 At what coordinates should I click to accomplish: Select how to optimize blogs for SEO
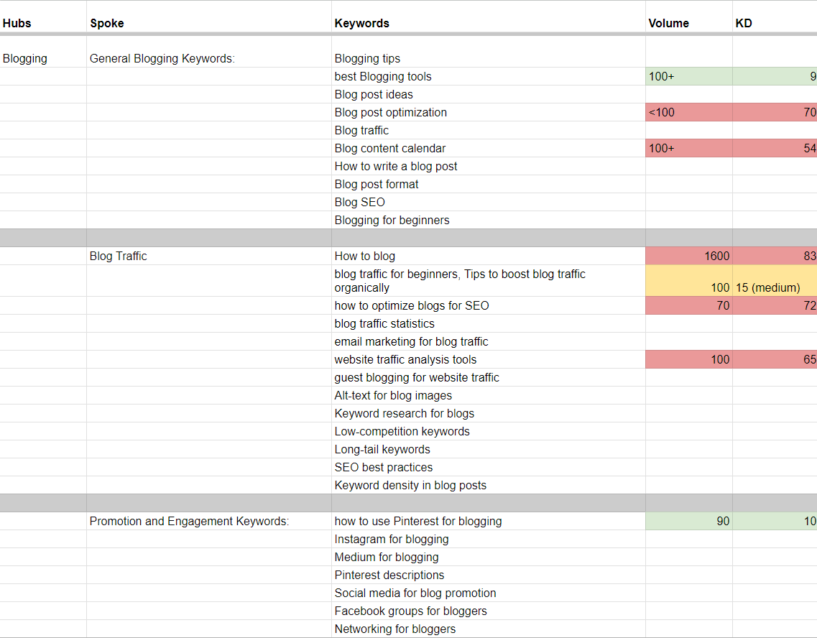point(488,306)
